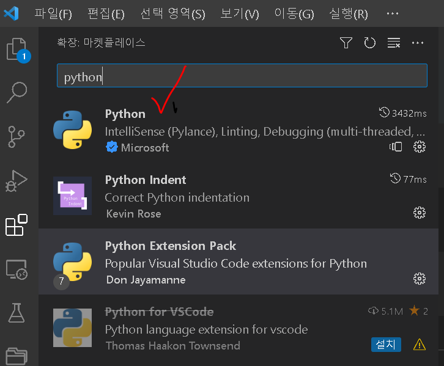The height and width of the screenshot is (366, 444).
Task: Filter extensions with the funnel icon
Action: (346, 43)
